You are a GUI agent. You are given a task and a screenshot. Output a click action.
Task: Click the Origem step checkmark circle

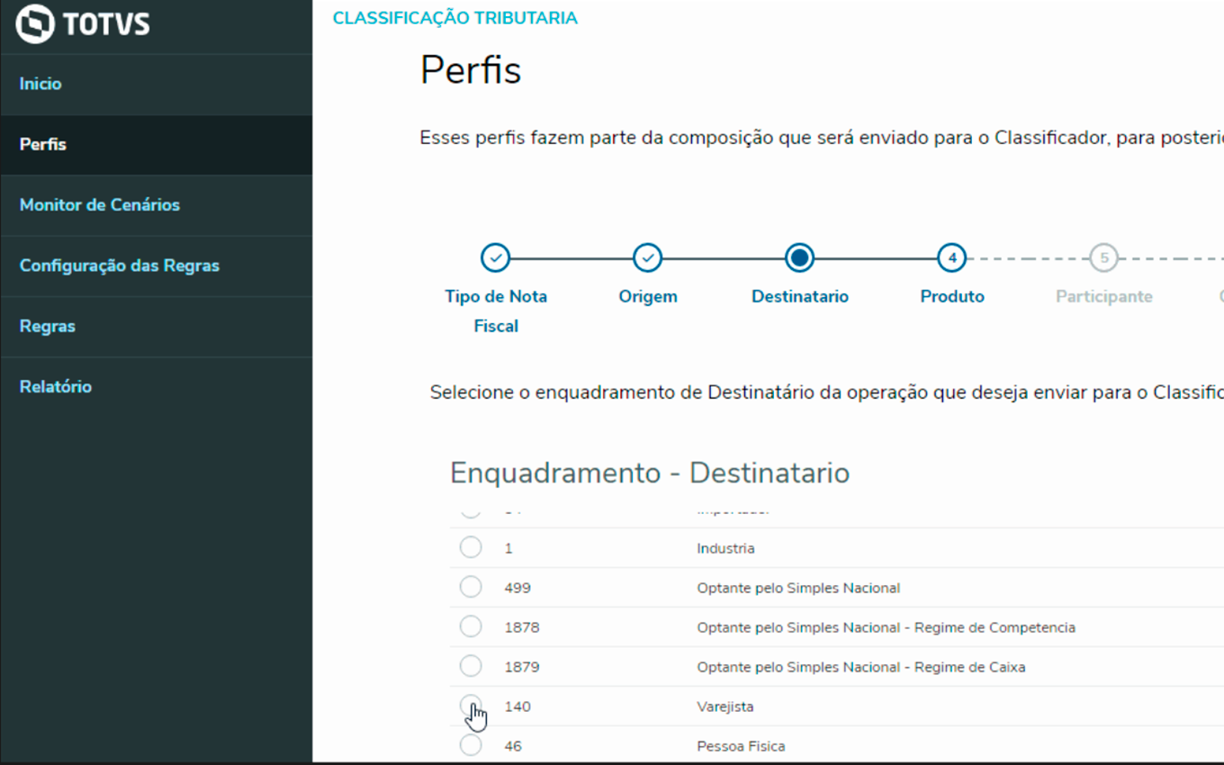tap(647, 258)
